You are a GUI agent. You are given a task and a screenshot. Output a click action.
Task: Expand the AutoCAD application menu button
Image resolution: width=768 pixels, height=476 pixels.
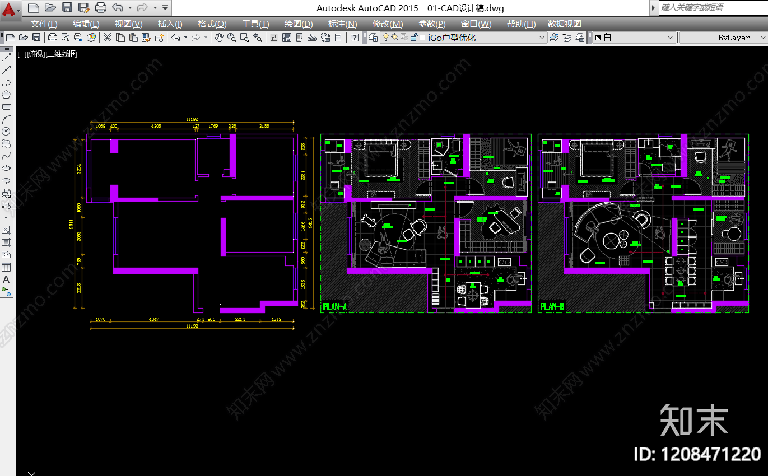(x=11, y=10)
